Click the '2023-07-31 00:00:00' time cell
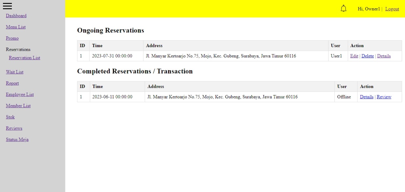This screenshot has width=405, height=192. (117, 56)
